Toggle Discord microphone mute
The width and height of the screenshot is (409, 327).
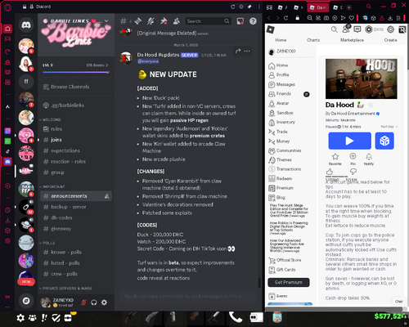pos(83,302)
